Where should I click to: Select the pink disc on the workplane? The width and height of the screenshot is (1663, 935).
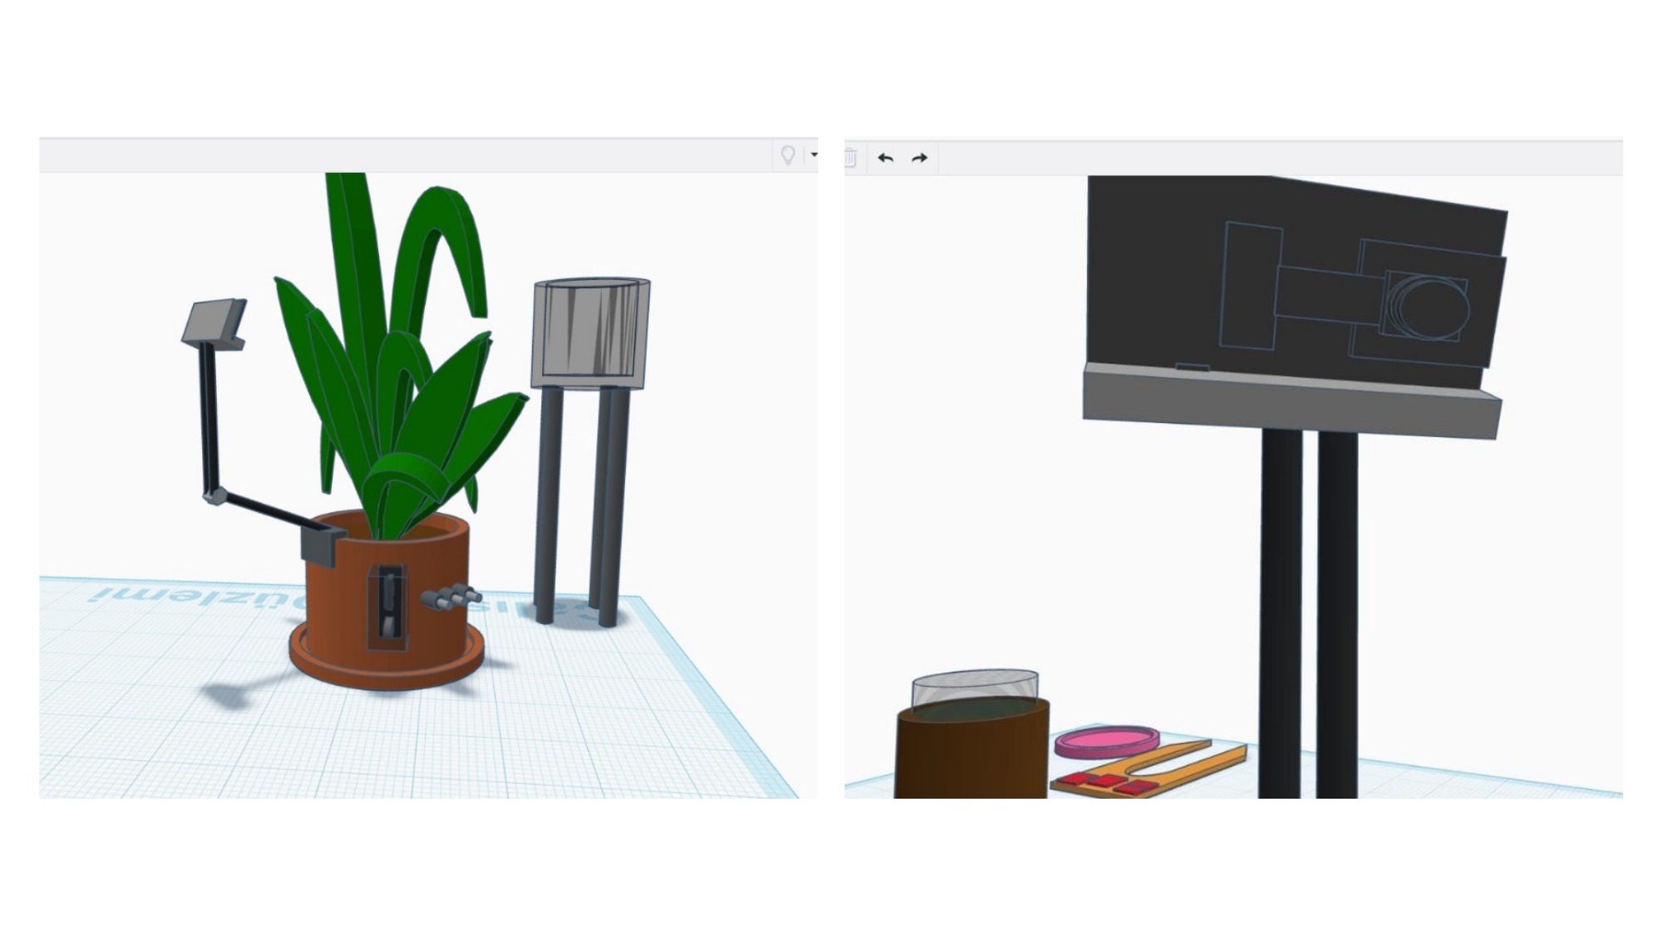(1107, 741)
